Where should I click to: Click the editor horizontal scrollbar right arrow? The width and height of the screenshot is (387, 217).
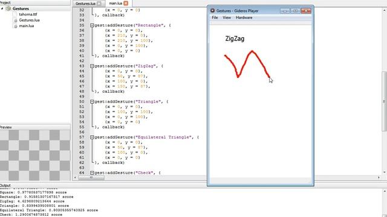point(379,177)
